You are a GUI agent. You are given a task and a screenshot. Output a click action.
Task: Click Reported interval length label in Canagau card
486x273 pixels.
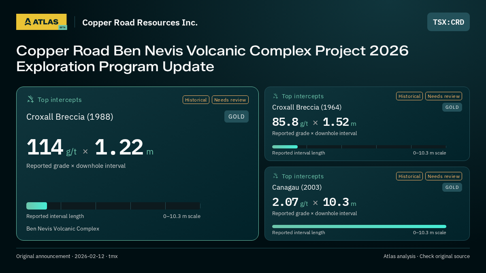(298, 233)
